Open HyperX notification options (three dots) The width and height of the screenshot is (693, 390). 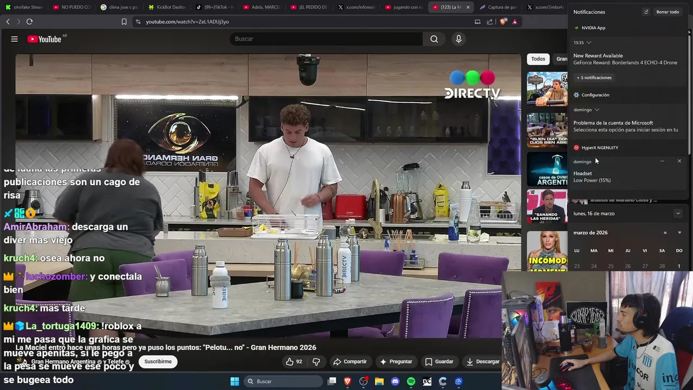tap(662, 161)
